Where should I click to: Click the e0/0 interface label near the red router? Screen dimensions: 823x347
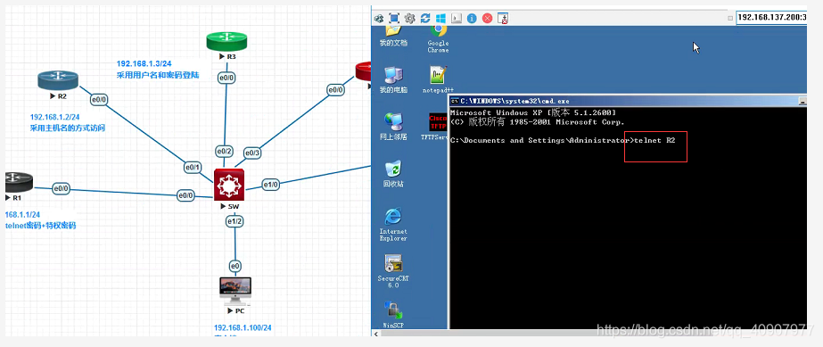335,90
